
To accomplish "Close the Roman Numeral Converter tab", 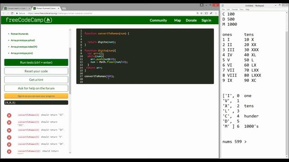I will pos(59,9).
